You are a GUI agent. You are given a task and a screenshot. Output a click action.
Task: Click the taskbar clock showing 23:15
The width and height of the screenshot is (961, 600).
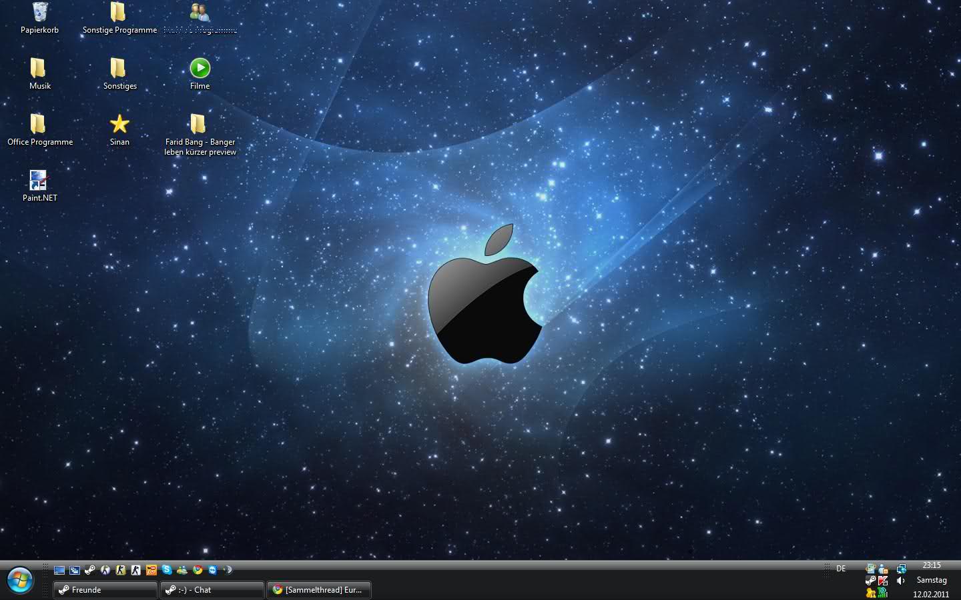pyautogui.click(x=931, y=565)
